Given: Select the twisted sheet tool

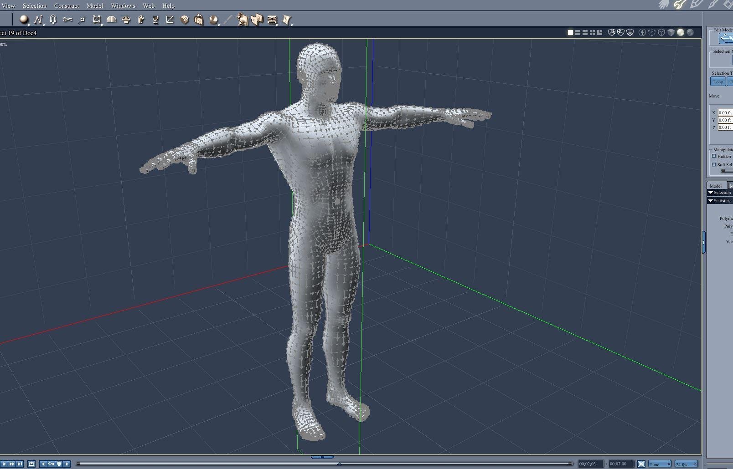Looking at the screenshot, I should [287, 20].
